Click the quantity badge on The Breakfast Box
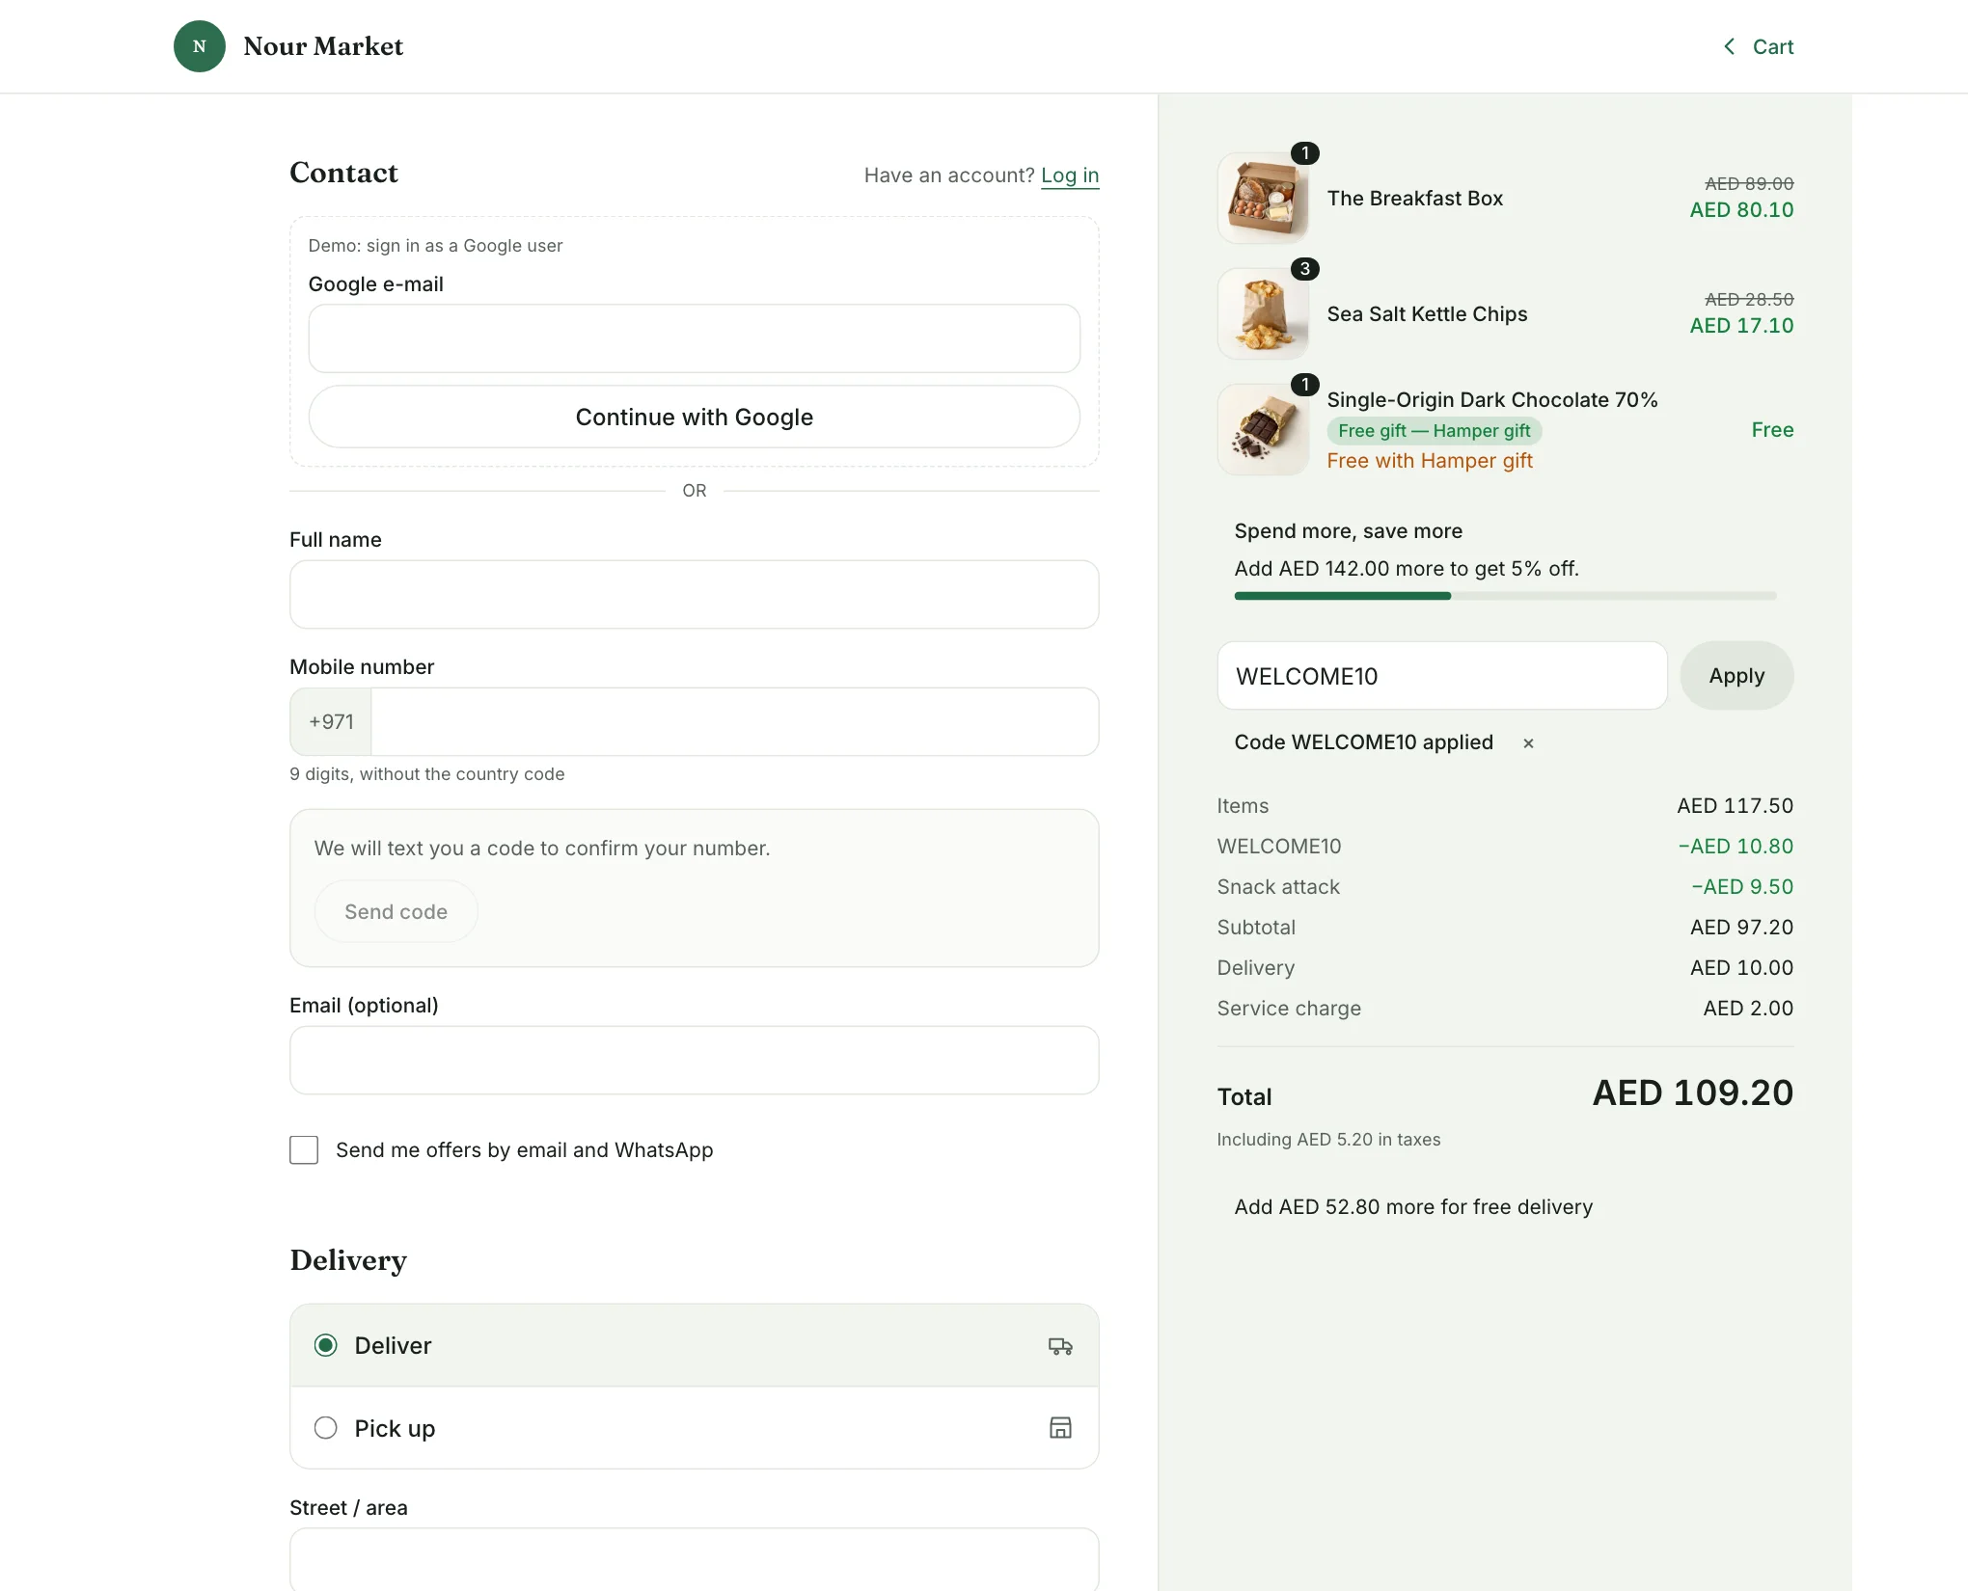 1305,153
